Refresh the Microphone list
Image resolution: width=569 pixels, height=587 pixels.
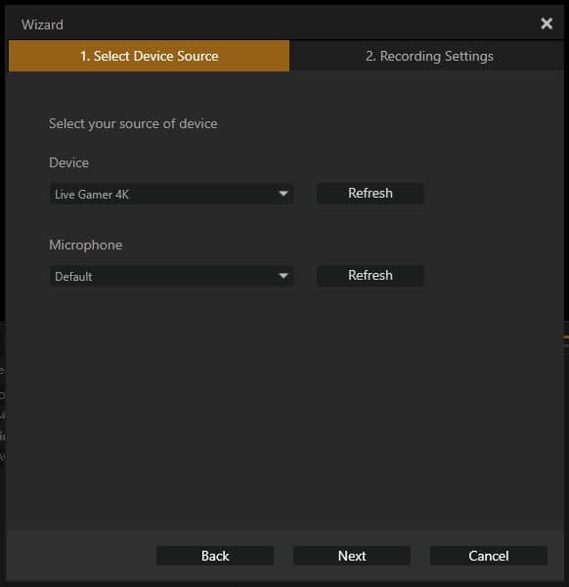click(371, 276)
